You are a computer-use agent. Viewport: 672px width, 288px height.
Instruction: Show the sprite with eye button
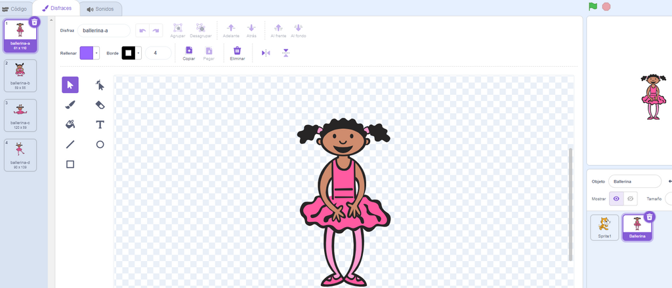pos(616,198)
